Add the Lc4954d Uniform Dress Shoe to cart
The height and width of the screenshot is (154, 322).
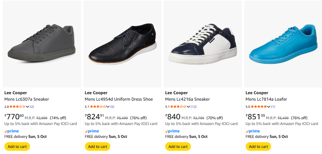pos(97,146)
